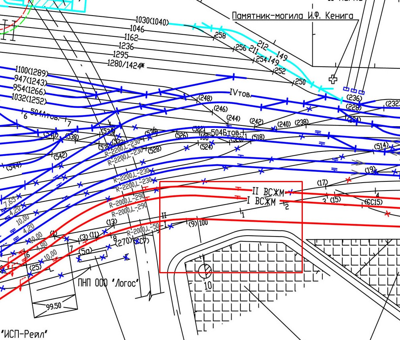Screen dimensions: 400x340
Task: Select track length label 1030(1040)
Action: (152, 21)
